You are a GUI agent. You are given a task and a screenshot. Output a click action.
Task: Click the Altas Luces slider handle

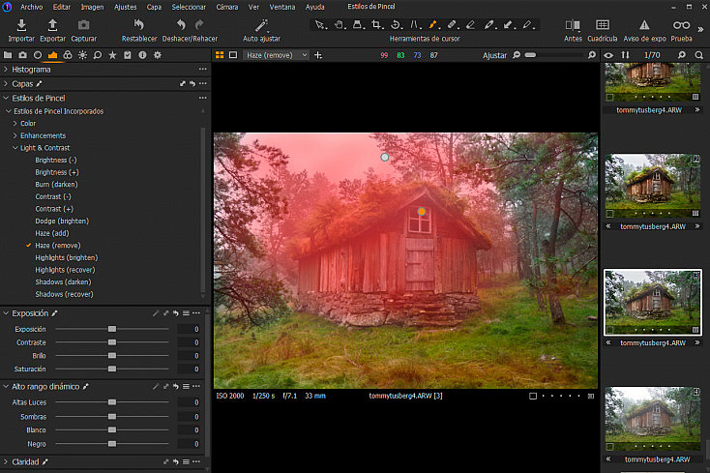112,402
